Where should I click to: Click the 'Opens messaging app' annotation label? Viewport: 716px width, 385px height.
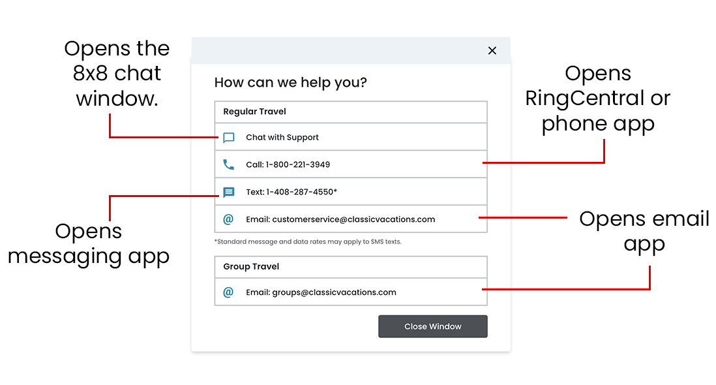pos(89,243)
